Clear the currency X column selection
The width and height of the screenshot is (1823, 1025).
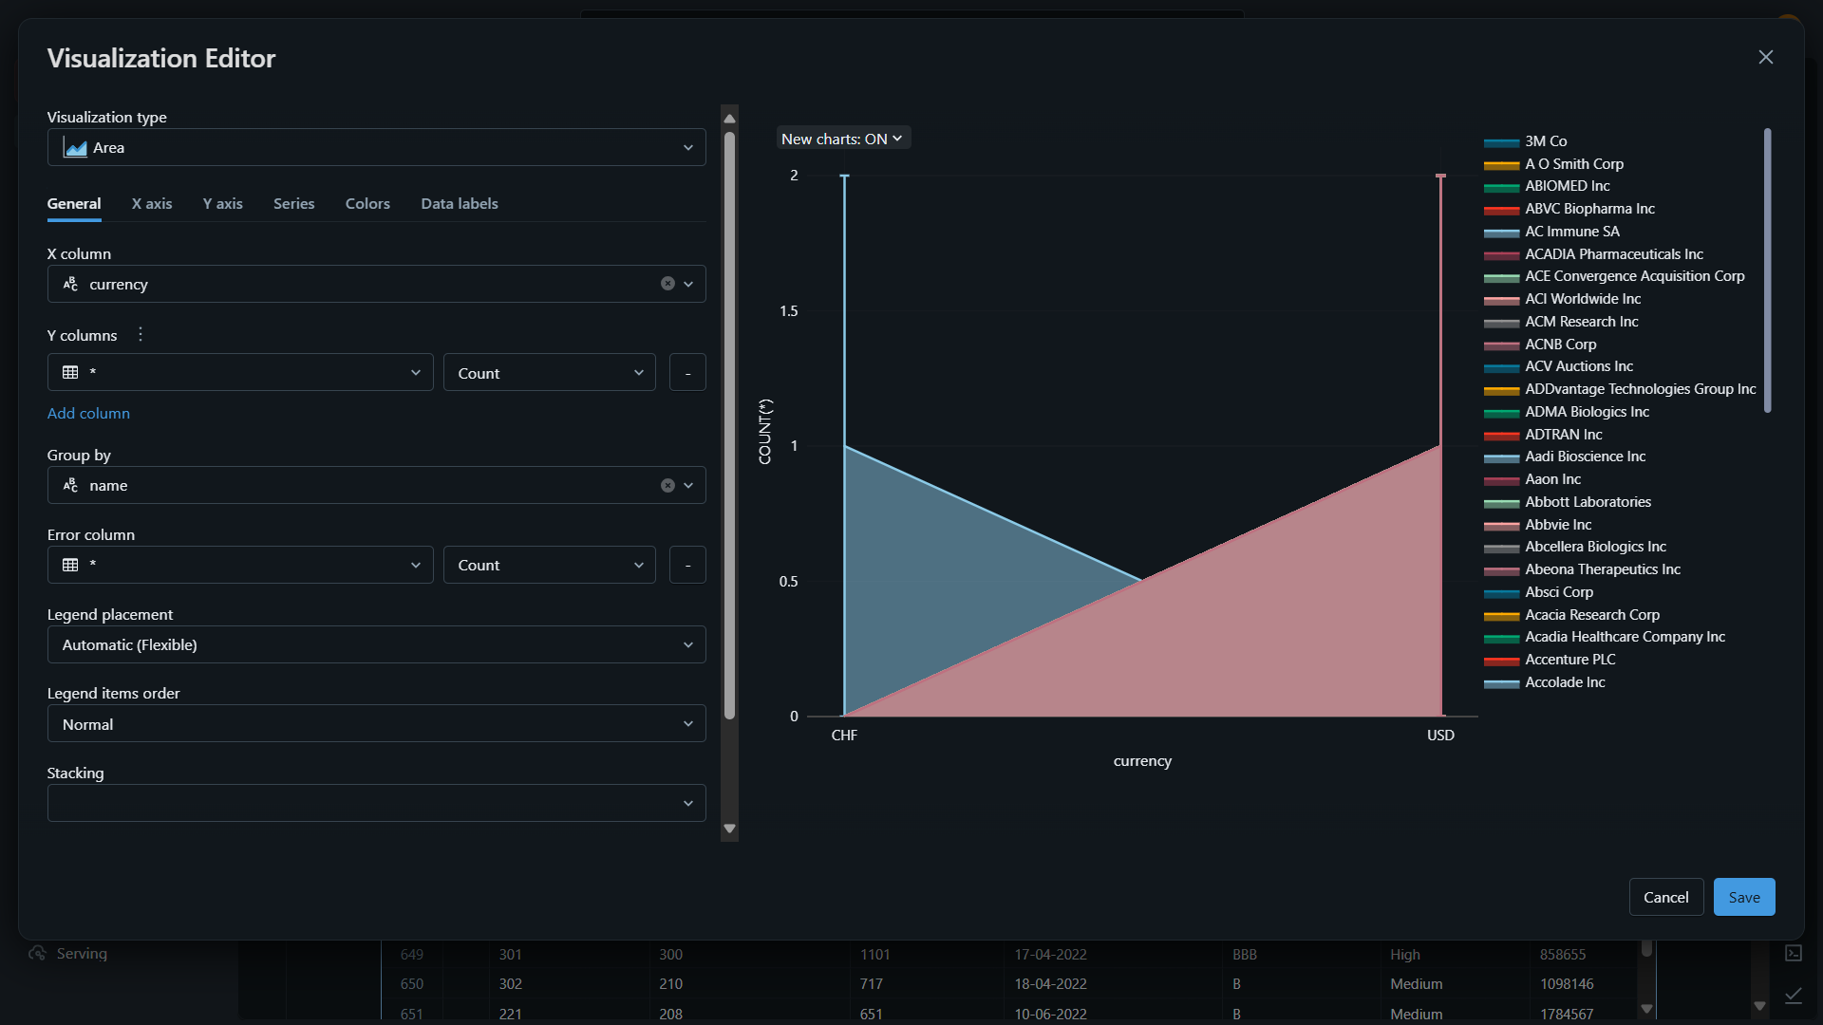coord(667,284)
